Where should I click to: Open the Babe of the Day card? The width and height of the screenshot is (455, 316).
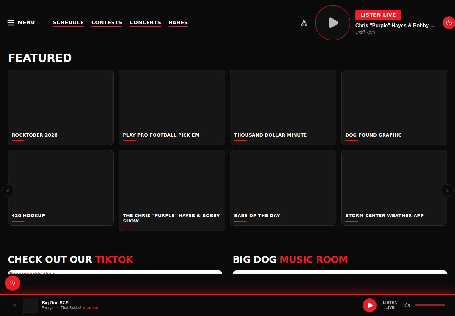283,188
